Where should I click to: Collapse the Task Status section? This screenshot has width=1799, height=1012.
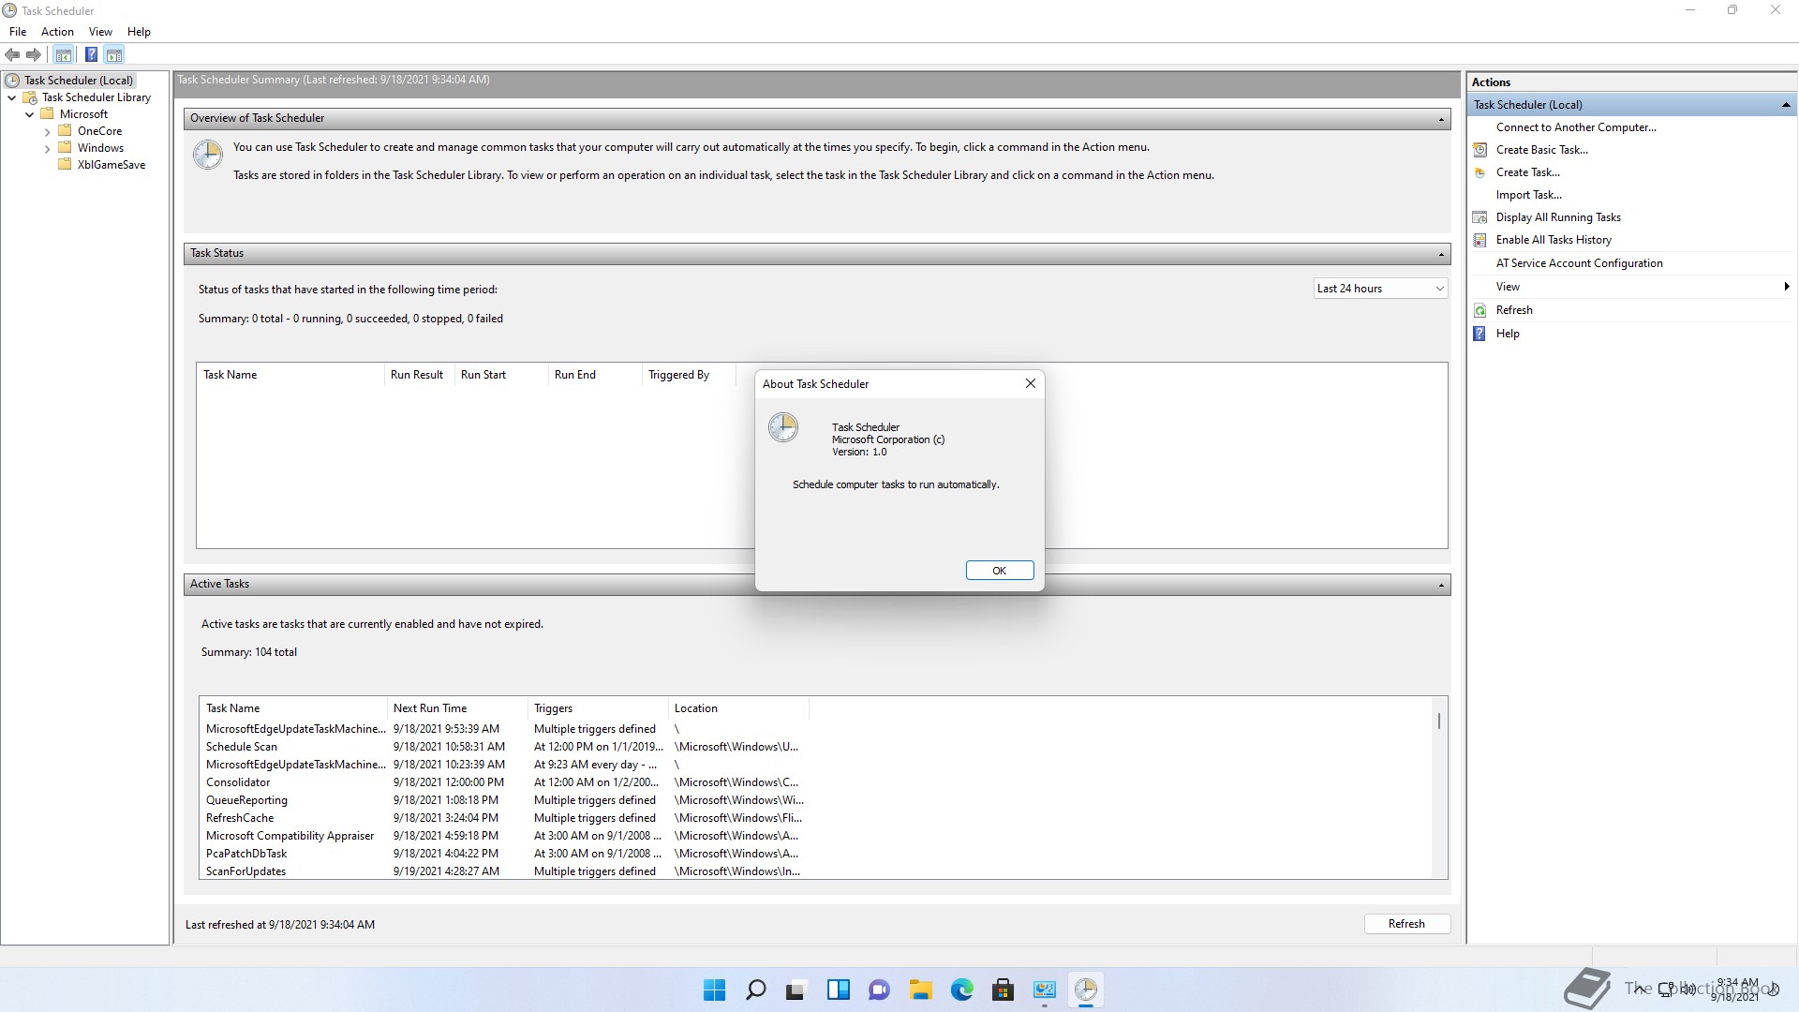pyautogui.click(x=1441, y=254)
